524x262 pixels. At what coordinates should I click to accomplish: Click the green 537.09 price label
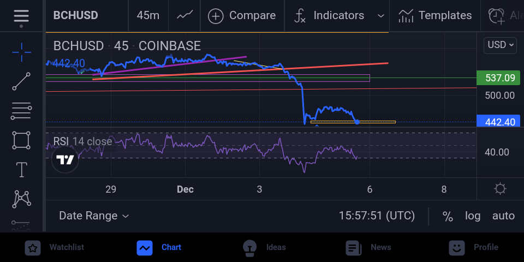point(498,78)
